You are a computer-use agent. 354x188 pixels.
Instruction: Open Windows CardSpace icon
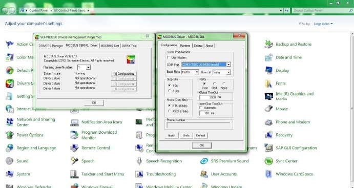click(268, 174)
